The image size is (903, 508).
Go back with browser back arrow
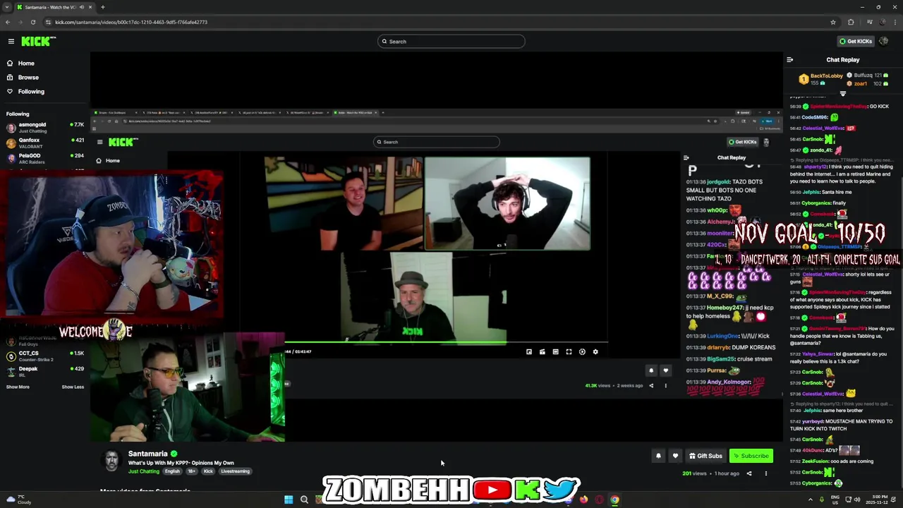pyautogui.click(x=8, y=22)
